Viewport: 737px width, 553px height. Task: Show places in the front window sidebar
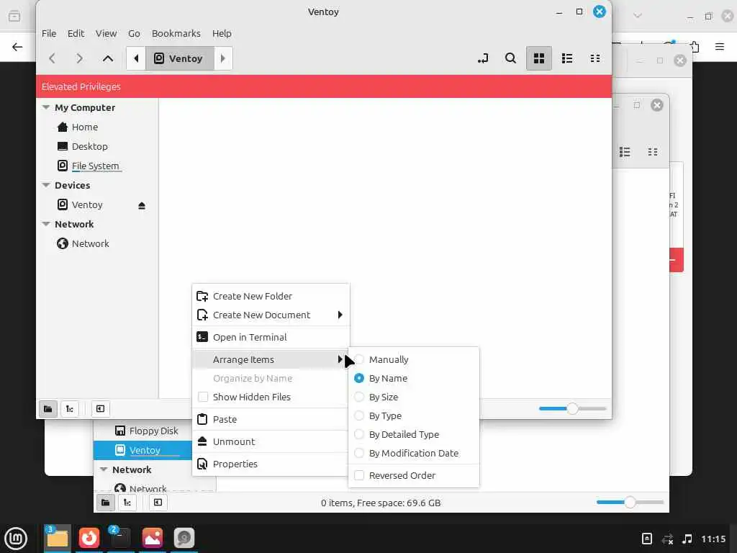(48, 409)
